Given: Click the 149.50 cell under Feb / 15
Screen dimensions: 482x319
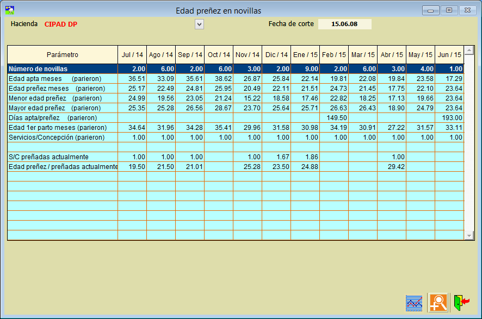Looking at the screenshot, I should pyautogui.click(x=334, y=118).
